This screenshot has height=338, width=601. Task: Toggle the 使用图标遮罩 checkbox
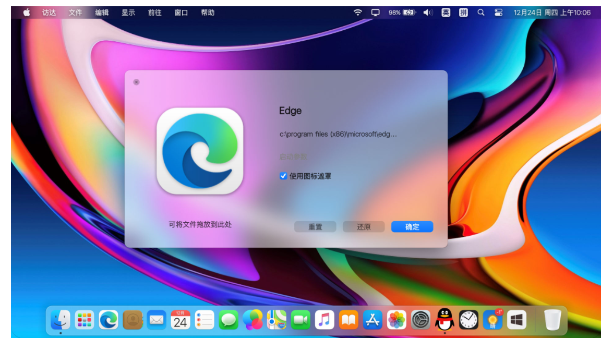(x=283, y=176)
